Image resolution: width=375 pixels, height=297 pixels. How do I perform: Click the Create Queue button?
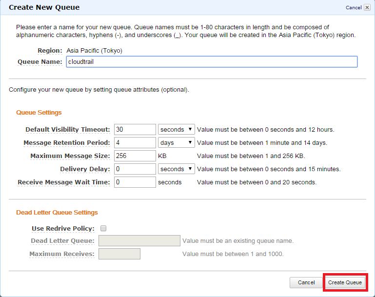(345, 282)
